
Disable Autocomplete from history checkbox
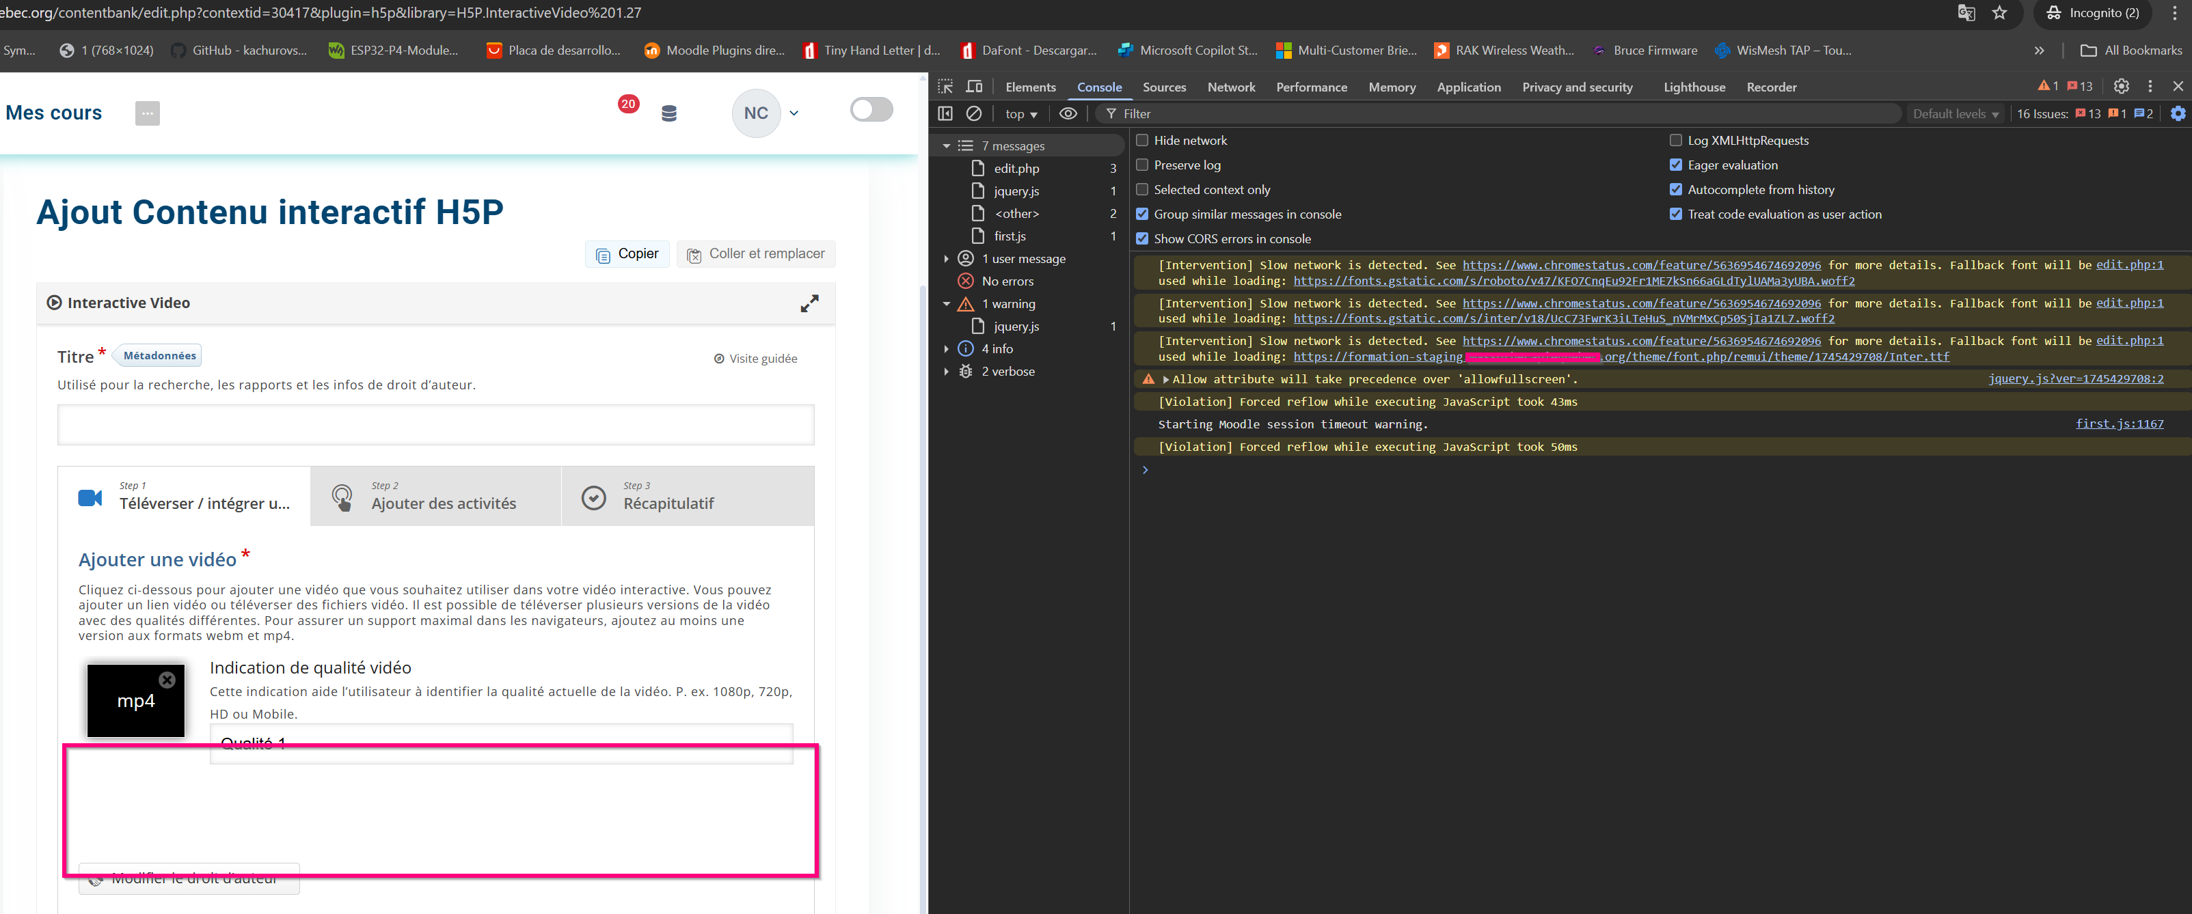tap(1675, 190)
